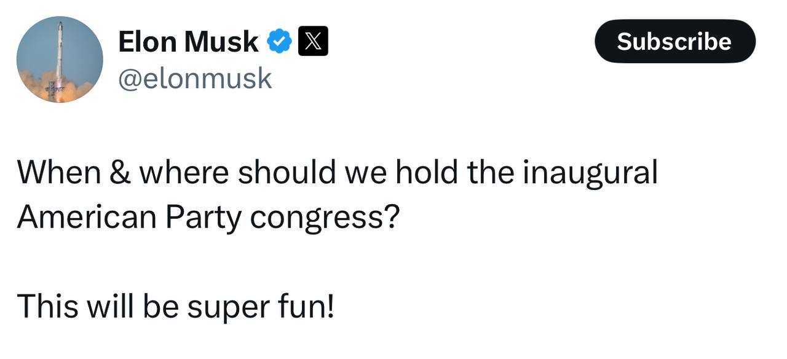787x359 pixels.
Task: Click the word "hold" in the tweet
Action: coord(426,172)
